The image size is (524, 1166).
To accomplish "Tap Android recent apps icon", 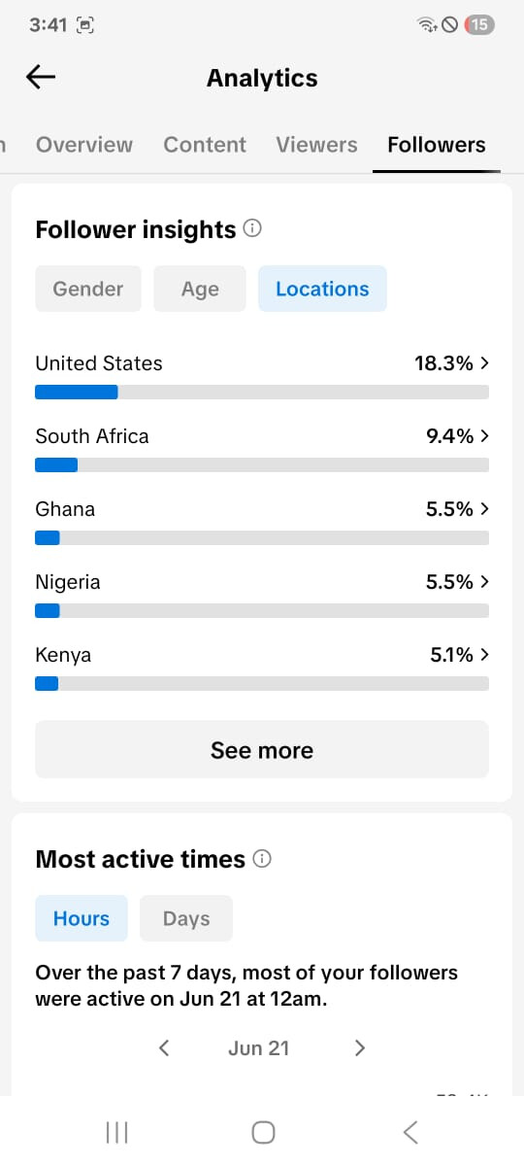I will pos(116,1132).
